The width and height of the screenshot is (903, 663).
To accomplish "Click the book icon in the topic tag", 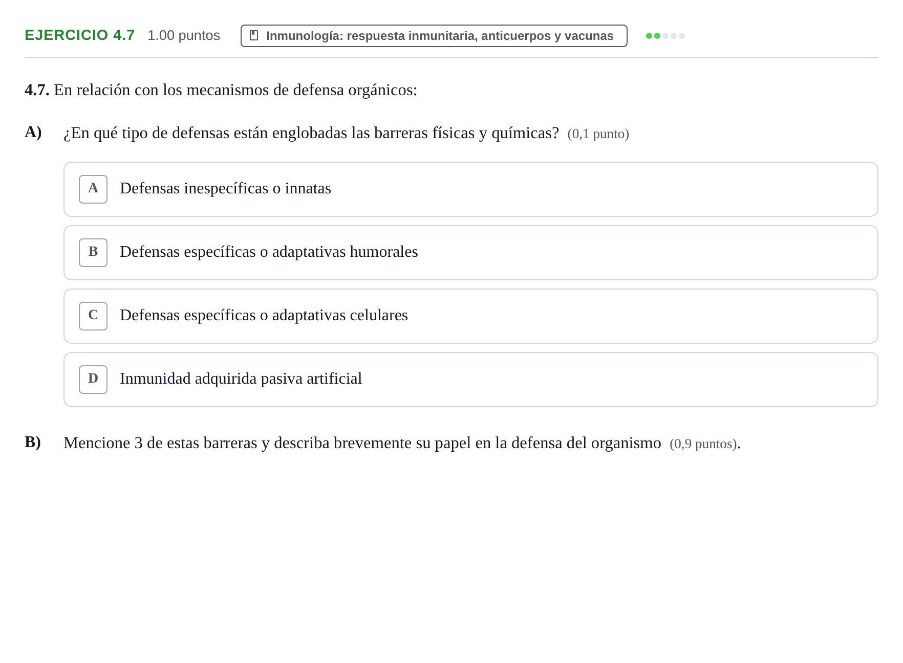I will pos(254,36).
